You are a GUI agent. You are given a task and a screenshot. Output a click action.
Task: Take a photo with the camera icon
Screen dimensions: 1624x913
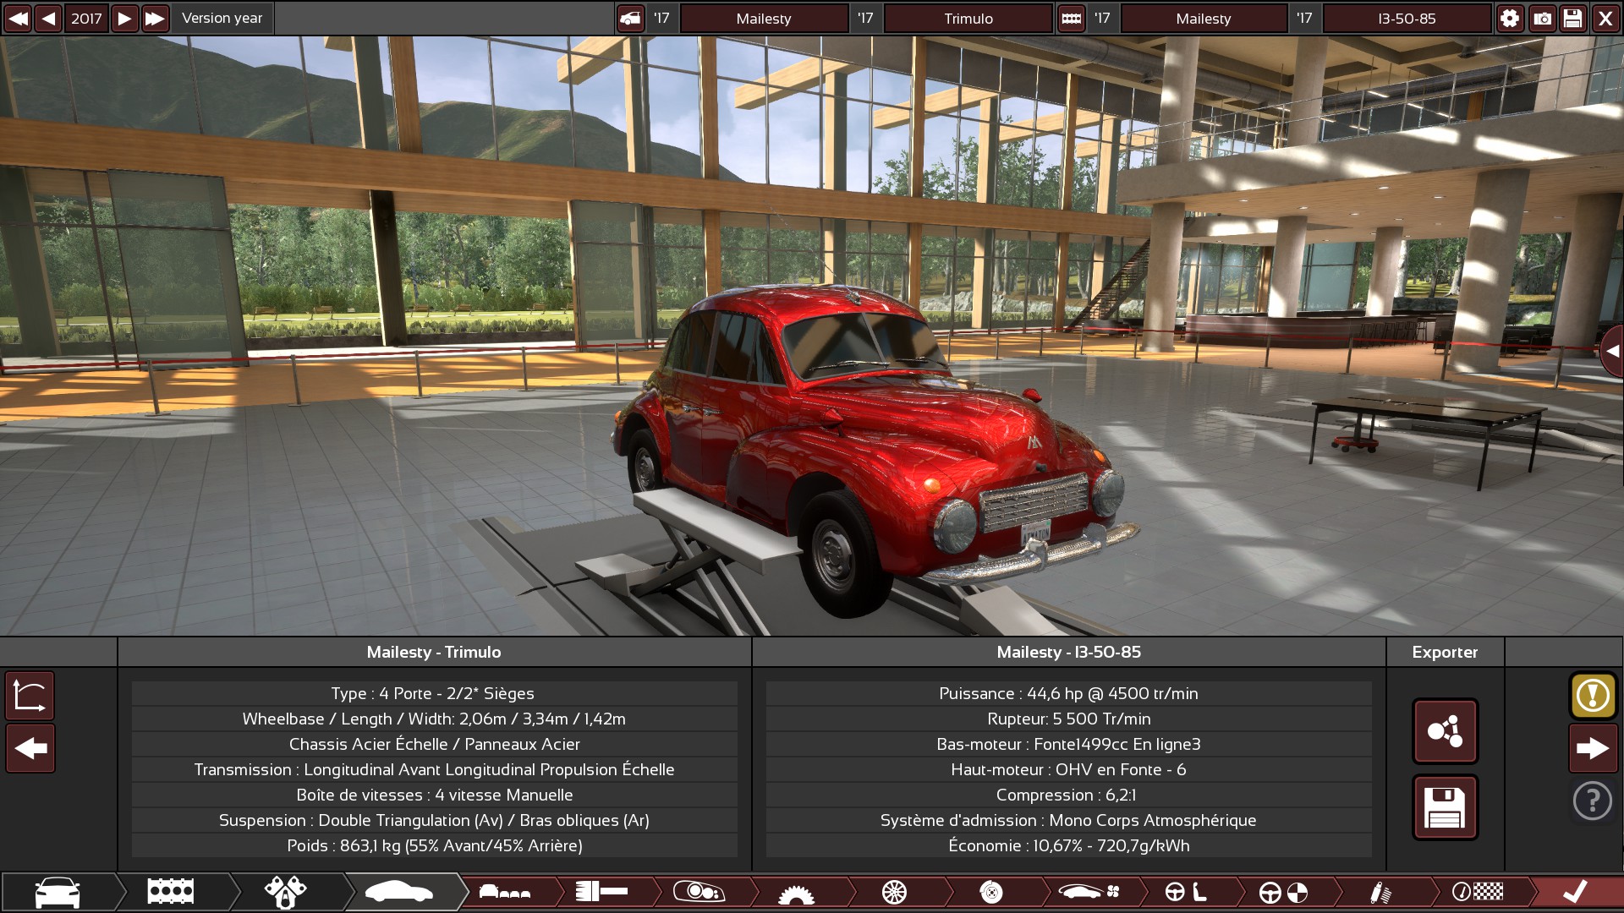(x=1542, y=18)
